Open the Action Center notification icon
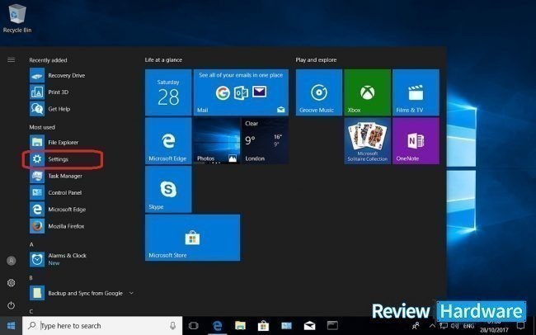Screen dimensions: 536x335 point(520,325)
